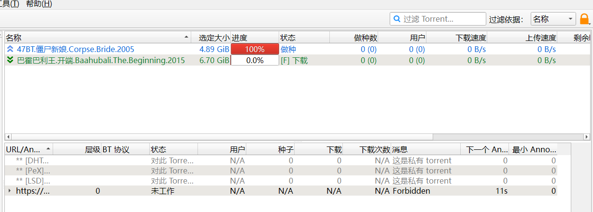This screenshot has width=593, height=212.
Task: Click the 100% red progress bar
Action: [x=254, y=49]
